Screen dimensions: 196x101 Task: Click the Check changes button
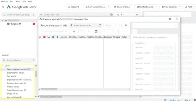122,7
